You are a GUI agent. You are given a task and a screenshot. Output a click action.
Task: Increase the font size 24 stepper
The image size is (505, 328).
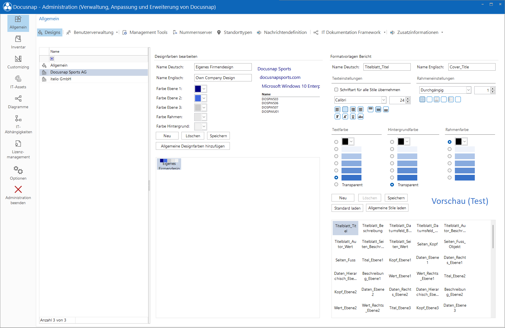coord(408,99)
